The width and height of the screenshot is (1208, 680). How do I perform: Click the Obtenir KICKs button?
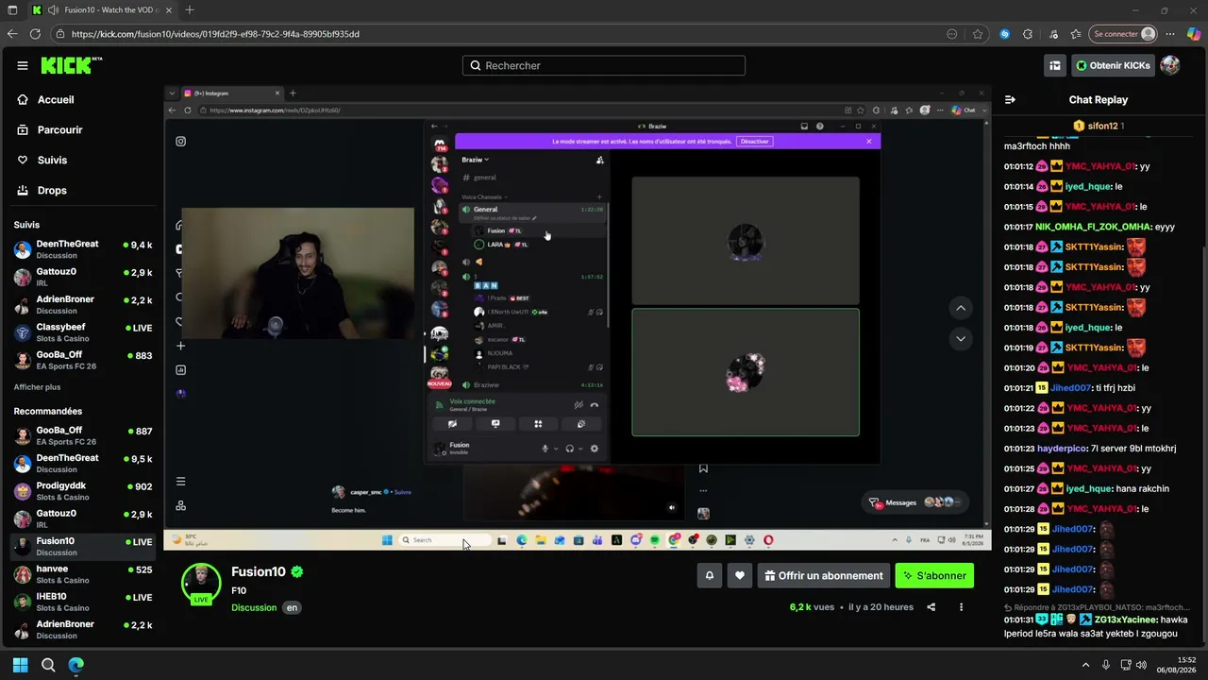(1113, 65)
